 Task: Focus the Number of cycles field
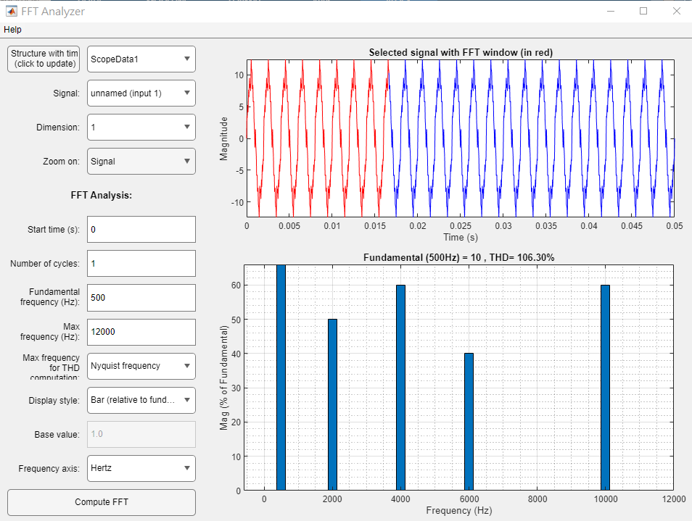coord(141,263)
